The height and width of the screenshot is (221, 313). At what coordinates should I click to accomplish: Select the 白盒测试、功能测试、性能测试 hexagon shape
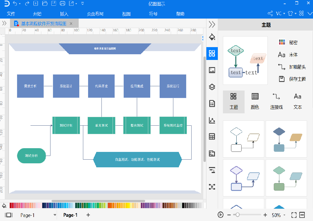coord(137,159)
